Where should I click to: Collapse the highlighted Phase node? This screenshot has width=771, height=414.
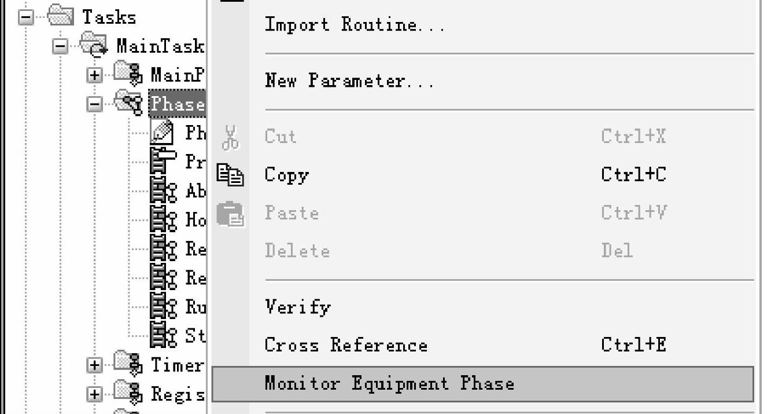click(x=94, y=105)
